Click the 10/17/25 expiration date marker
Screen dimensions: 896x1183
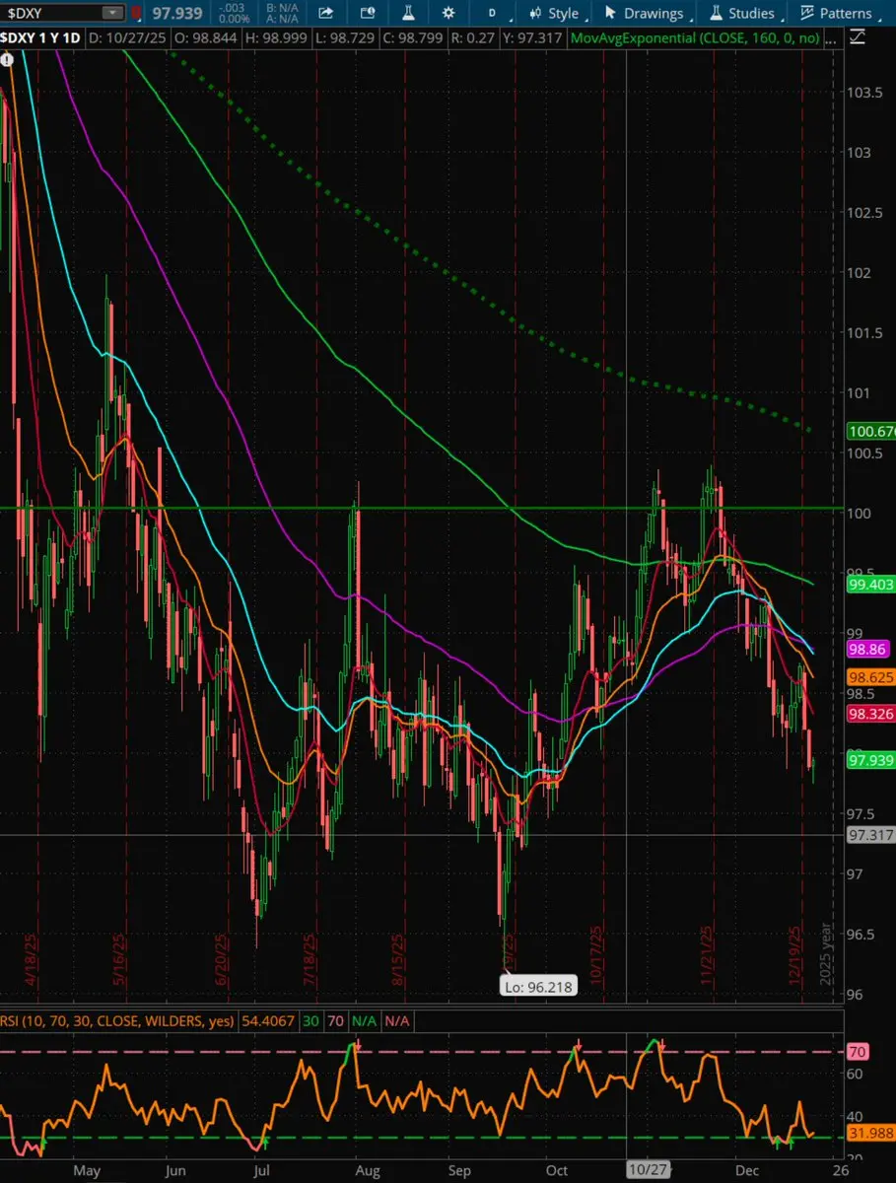click(596, 955)
